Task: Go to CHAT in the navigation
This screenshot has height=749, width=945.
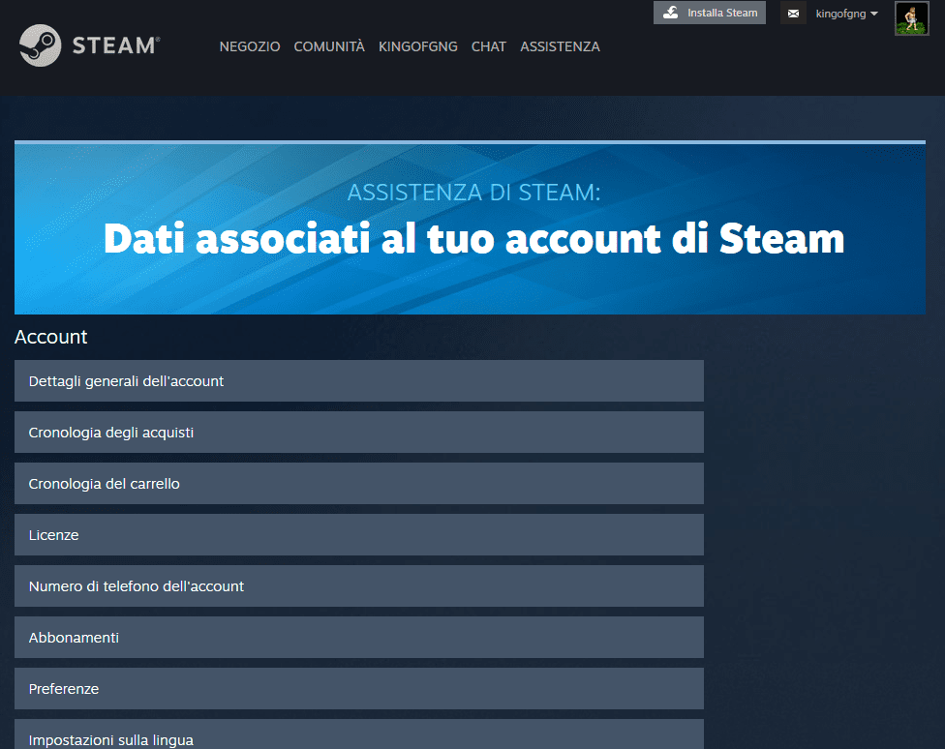Action: point(488,46)
